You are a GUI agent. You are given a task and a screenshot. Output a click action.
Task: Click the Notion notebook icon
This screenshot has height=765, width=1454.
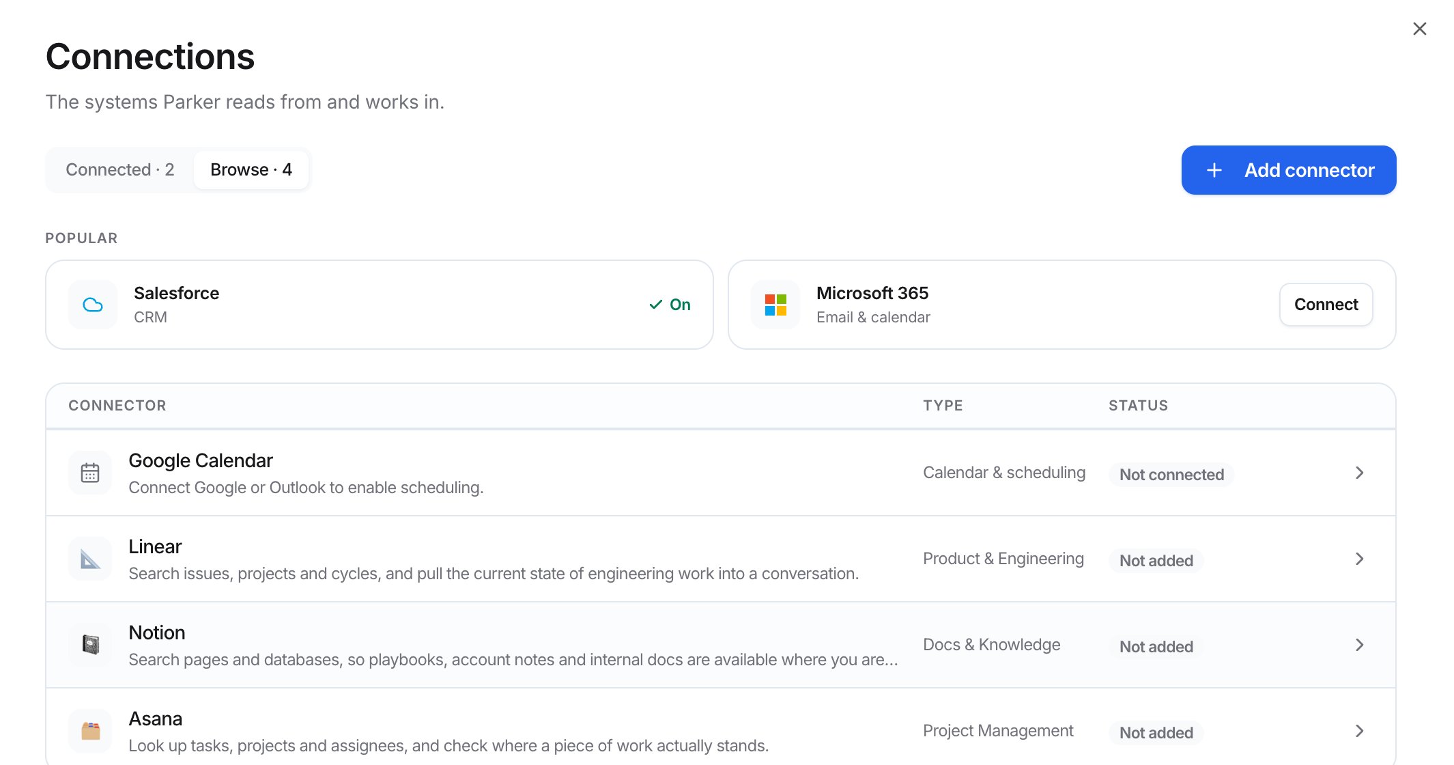90,645
